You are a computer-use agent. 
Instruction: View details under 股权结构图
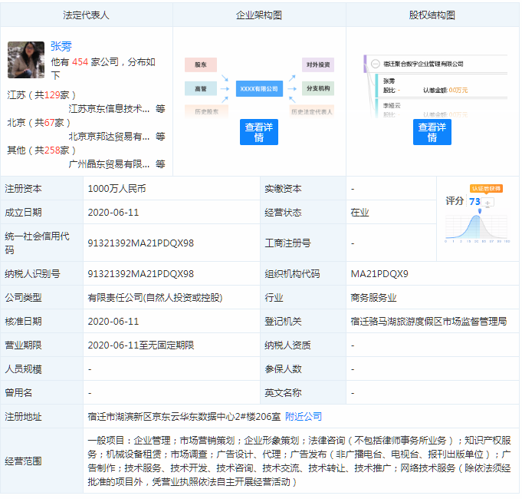[x=432, y=132]
